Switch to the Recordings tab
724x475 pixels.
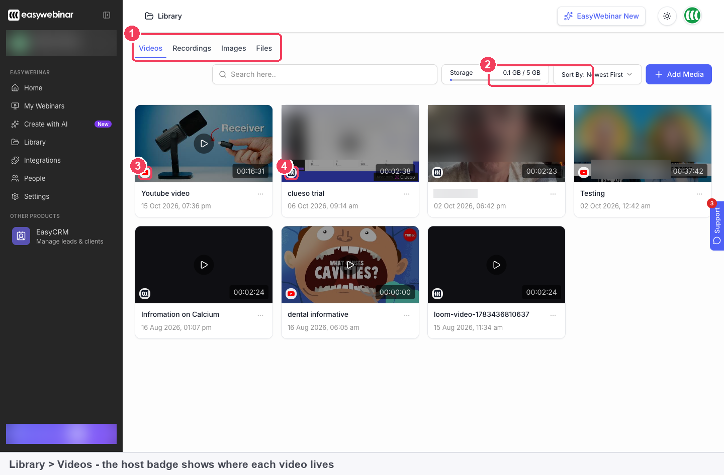(192, 48)
